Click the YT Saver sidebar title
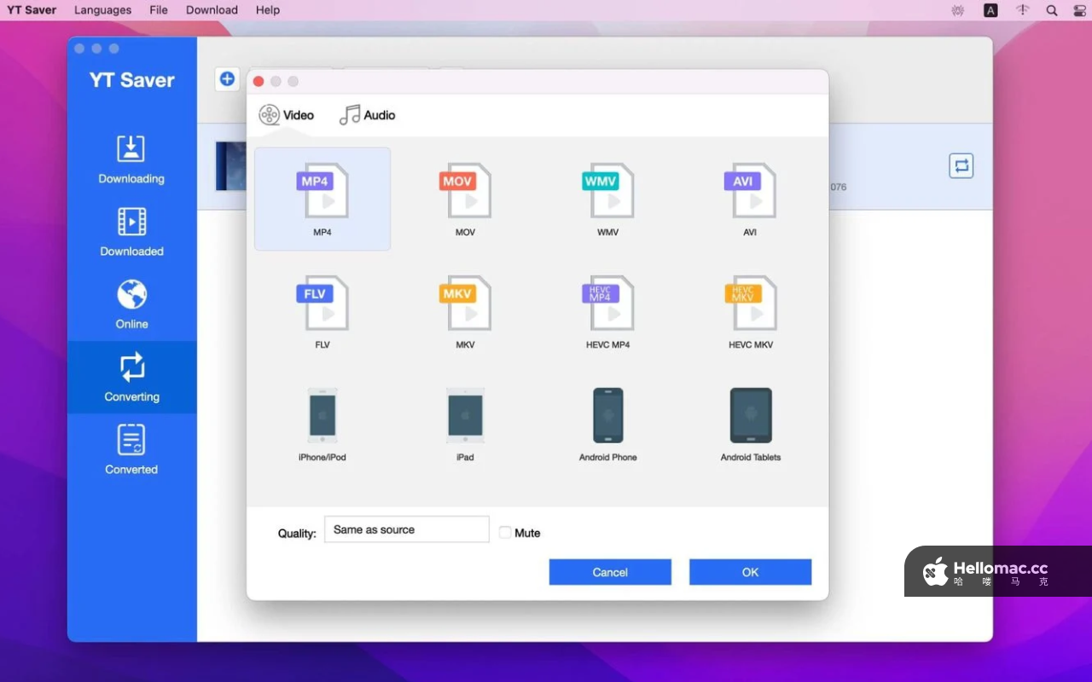 pyautogui.click(x=132, y=80)
